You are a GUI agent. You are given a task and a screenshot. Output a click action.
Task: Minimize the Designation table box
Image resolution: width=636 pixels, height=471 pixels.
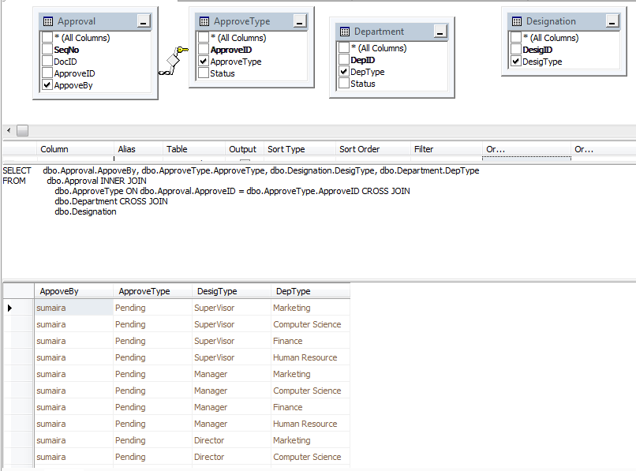pos(612,21)
